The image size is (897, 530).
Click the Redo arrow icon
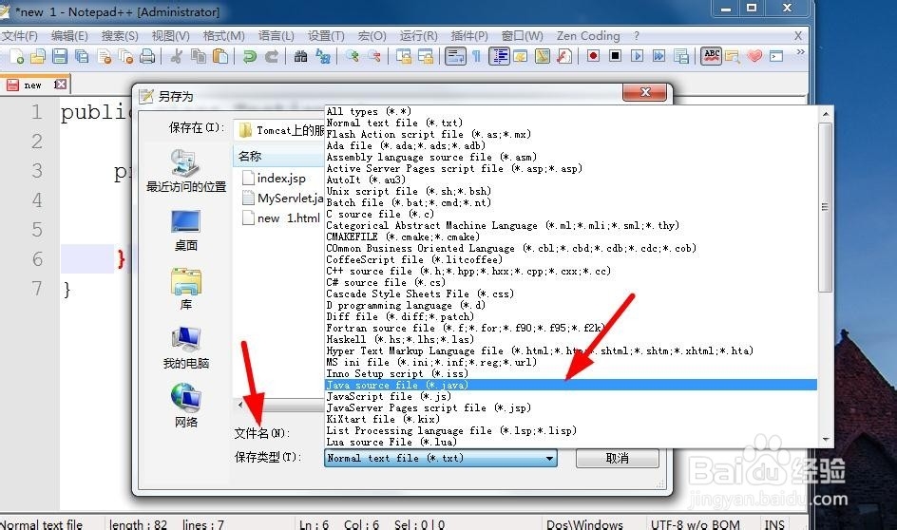(271, 56)
